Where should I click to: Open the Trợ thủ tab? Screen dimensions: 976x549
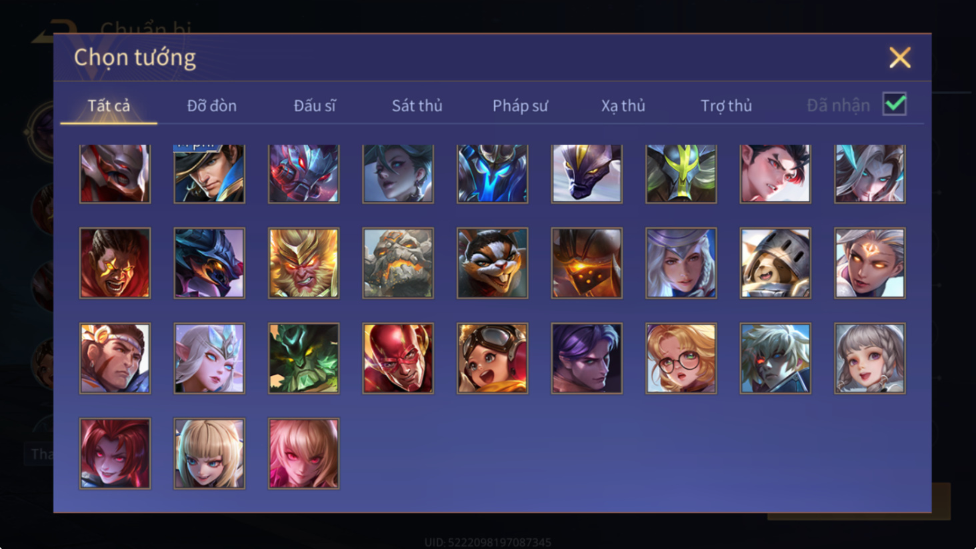[726, 105]
